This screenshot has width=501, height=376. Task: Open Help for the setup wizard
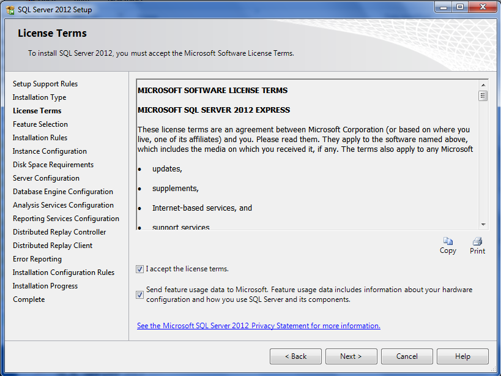pyautogui.click(x=462, y=356)
